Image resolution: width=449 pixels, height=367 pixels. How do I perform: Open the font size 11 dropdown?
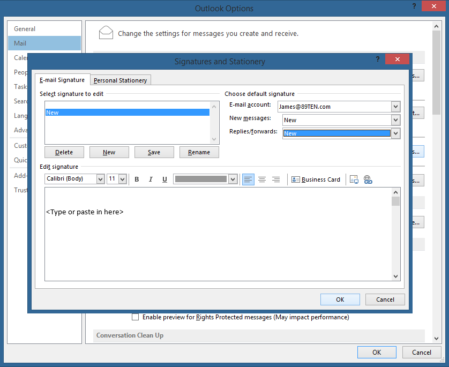click(x=123, y=179)
